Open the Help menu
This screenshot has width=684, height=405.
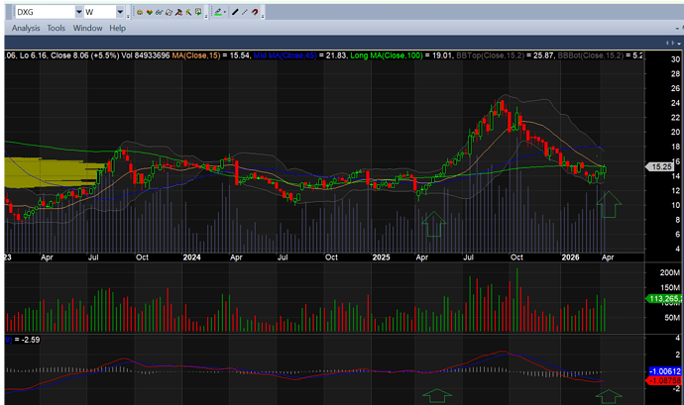coord(118,28)
